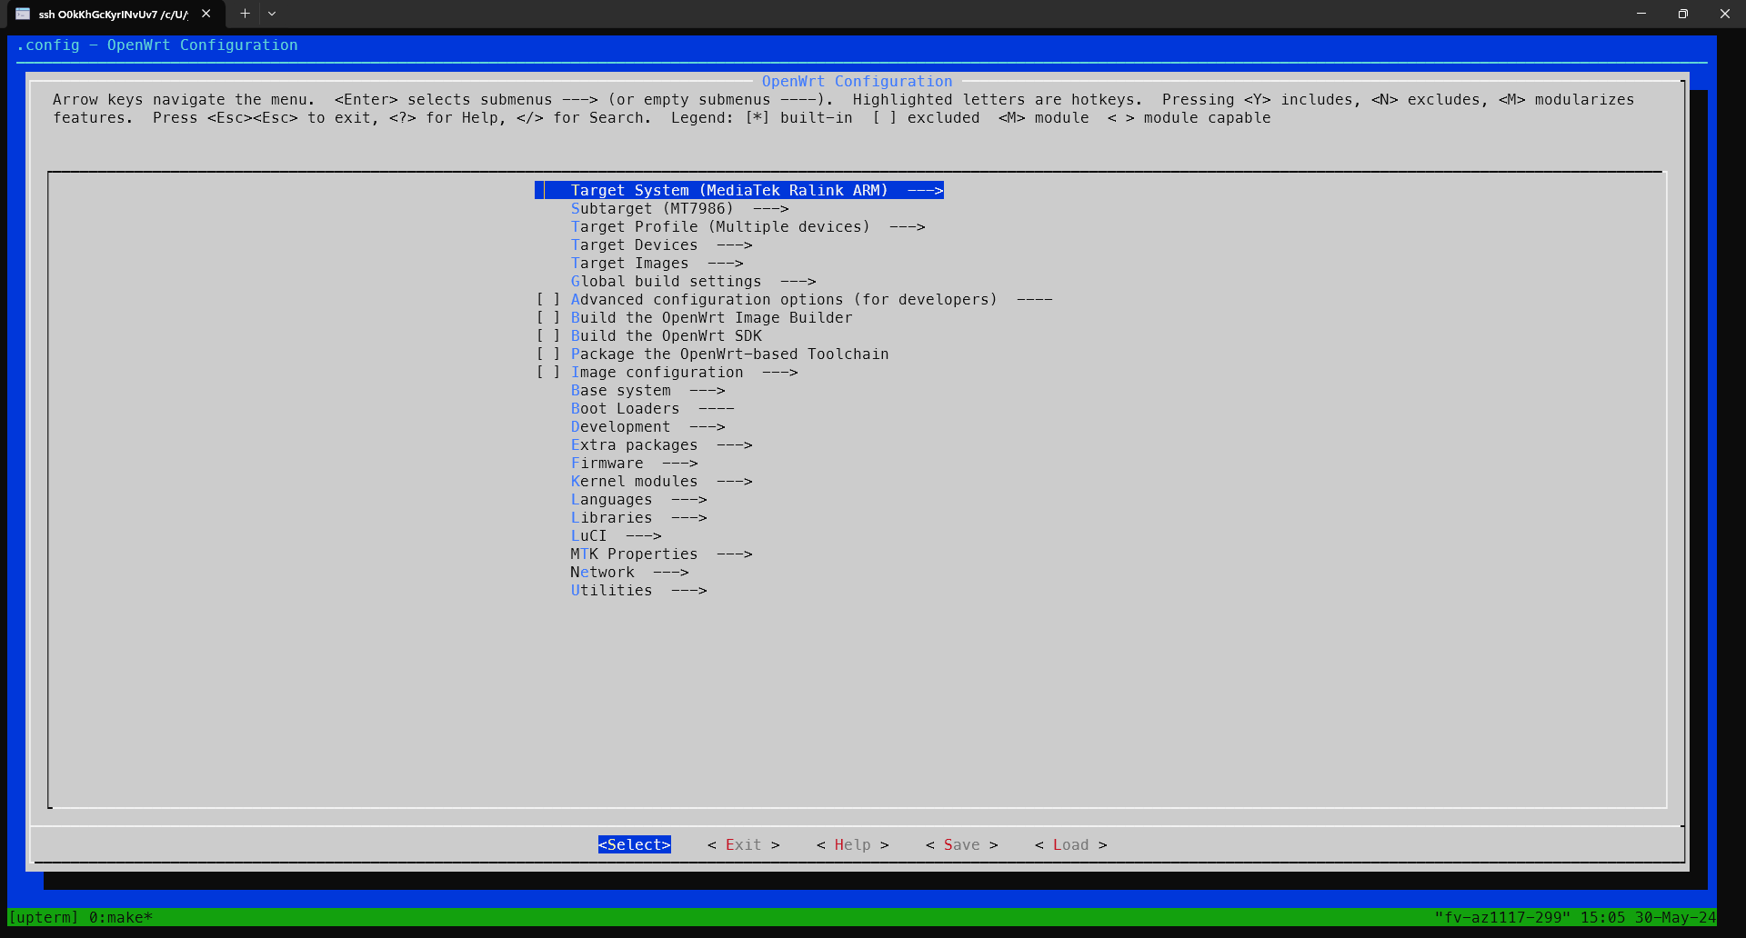Toggle Build the OpenWrt SDK checkbox
The height and width of the screenshot is (938, 1746).
tap(547, 335)
